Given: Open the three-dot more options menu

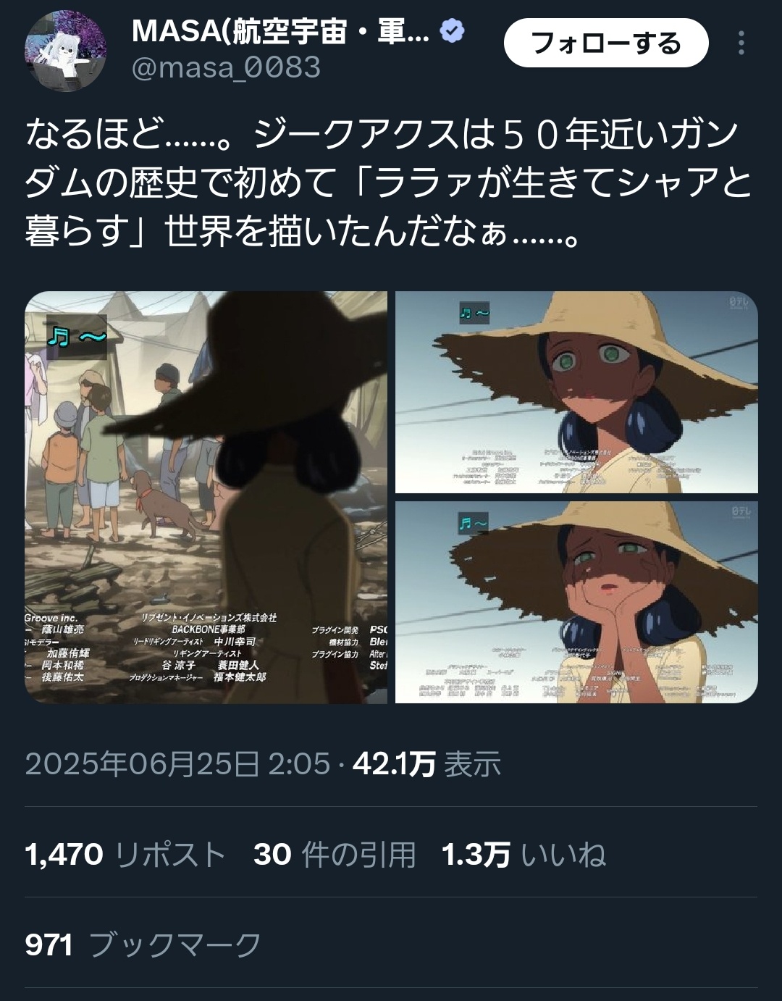Looking at the screenshot, I should [x=741, y=43].
